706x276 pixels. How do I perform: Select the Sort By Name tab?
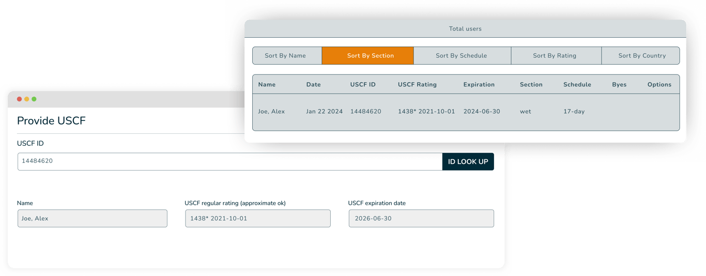coord(287,56)
